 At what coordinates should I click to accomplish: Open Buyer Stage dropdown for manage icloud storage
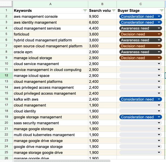[x=141, y=58]
